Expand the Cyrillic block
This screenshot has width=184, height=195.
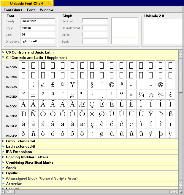[x=3, y=173]
